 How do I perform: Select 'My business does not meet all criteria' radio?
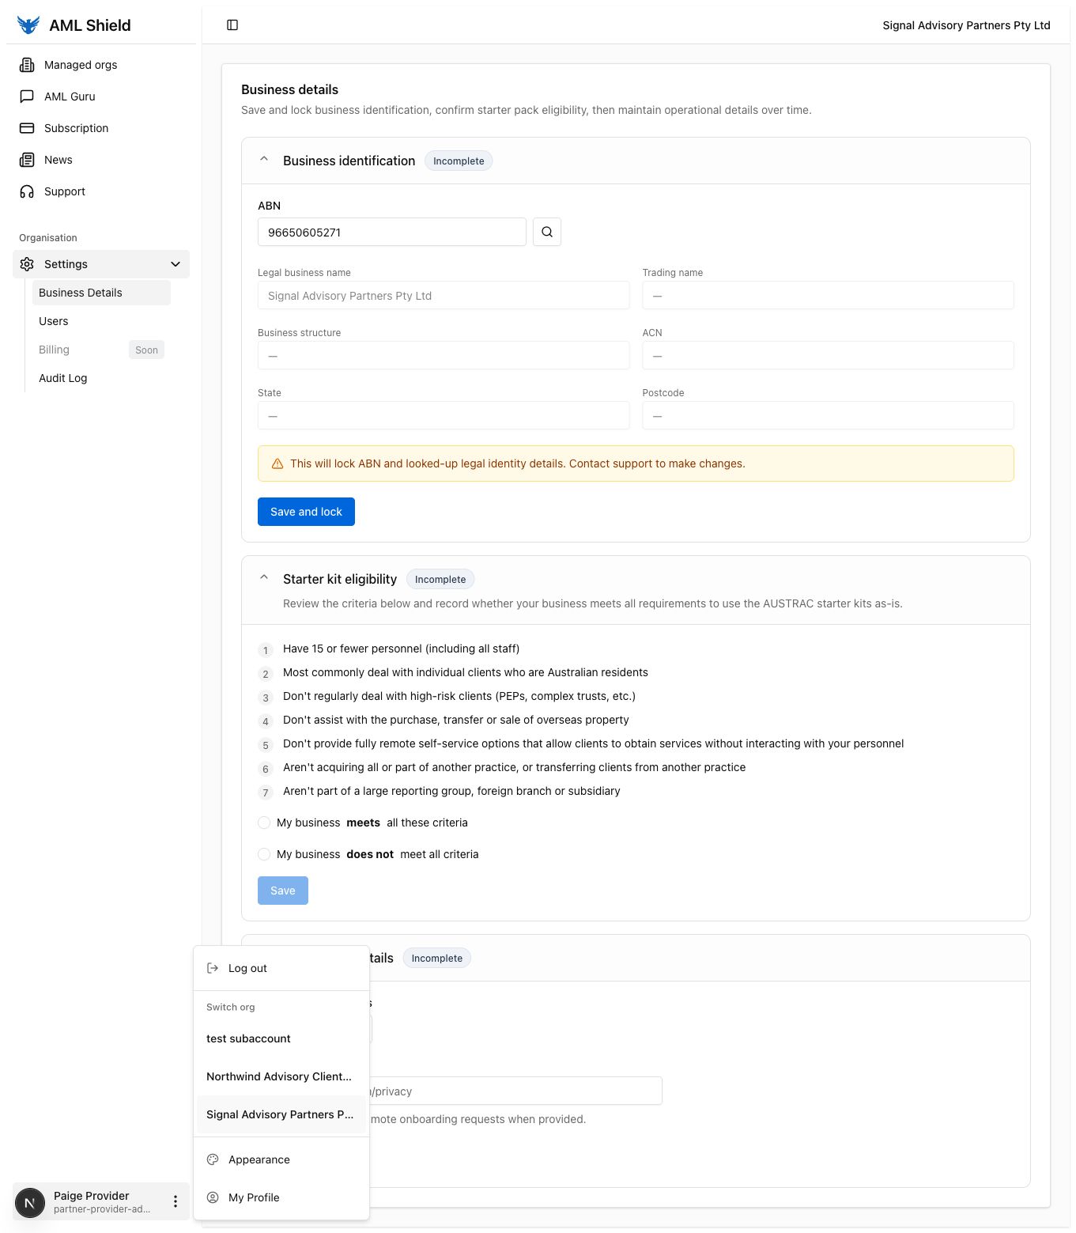(x=264, y=854)
